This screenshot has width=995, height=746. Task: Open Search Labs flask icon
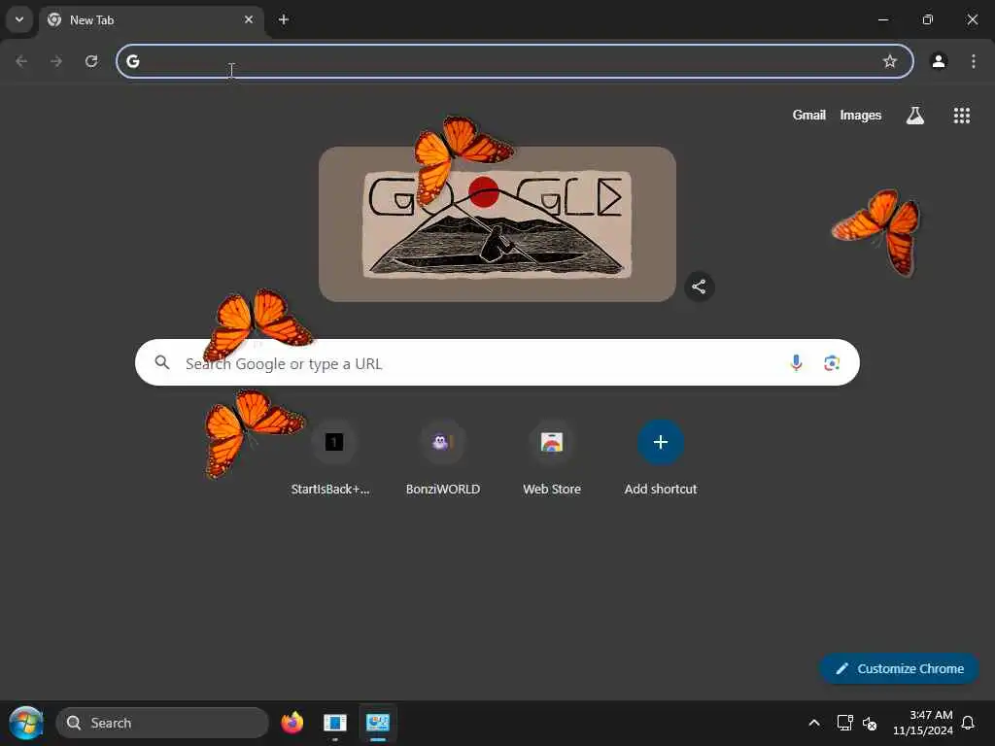pyautogui.click(x=915, y=116)
